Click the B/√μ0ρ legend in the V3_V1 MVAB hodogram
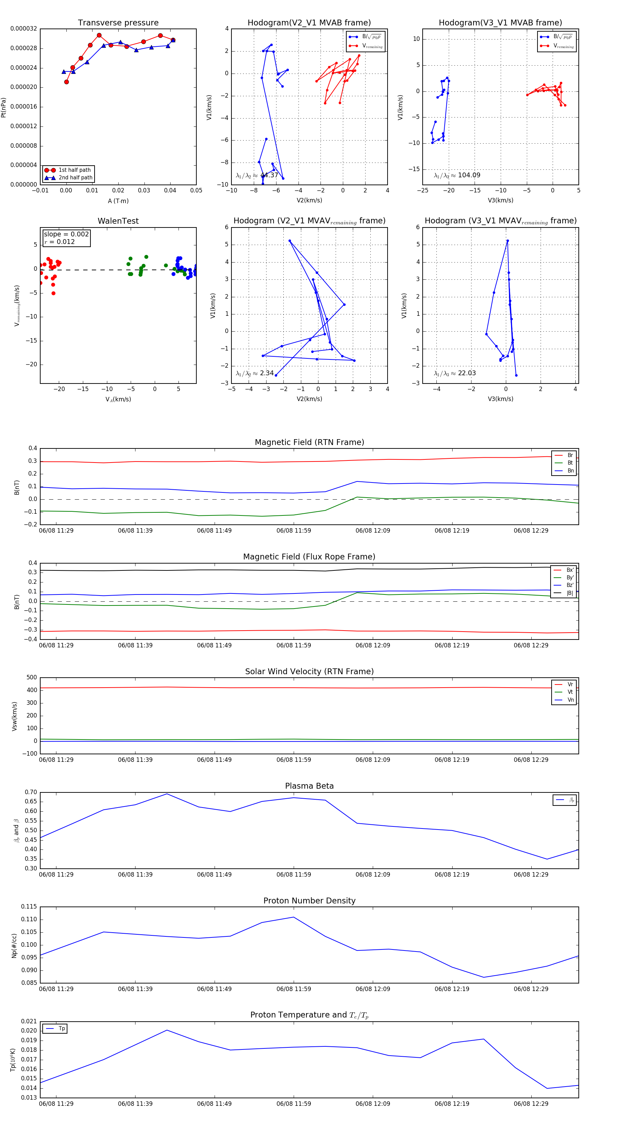619x1134 pixels. [x=556, y=37]
